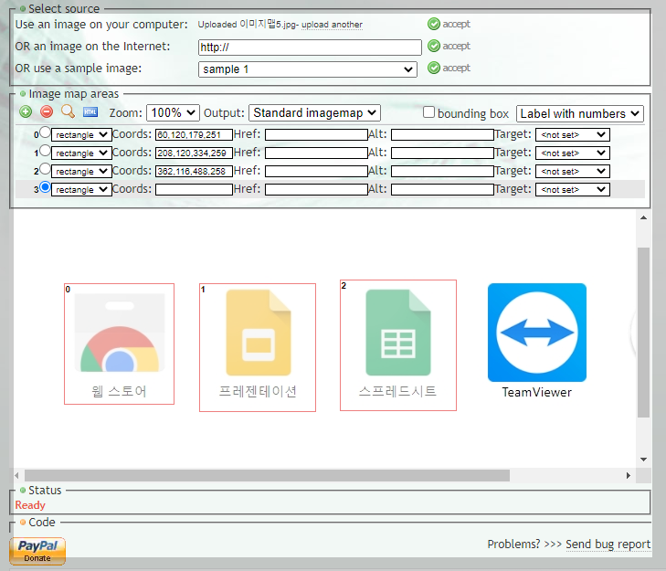Select area 2 radio button
Viewport: 666px width, 571px height.
pos(45,169)
